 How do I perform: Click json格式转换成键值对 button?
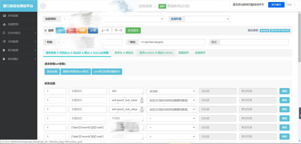(107, 71)
